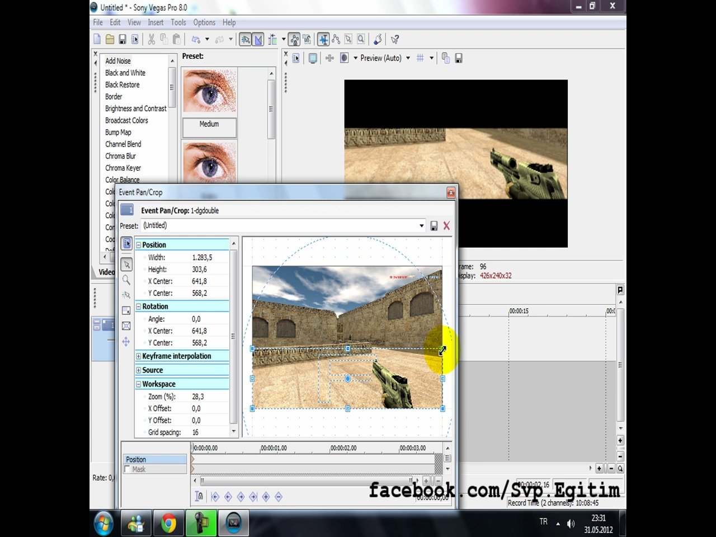
Task: Toggle Size About Center in Pan/Crop
Action: (126, 326)
